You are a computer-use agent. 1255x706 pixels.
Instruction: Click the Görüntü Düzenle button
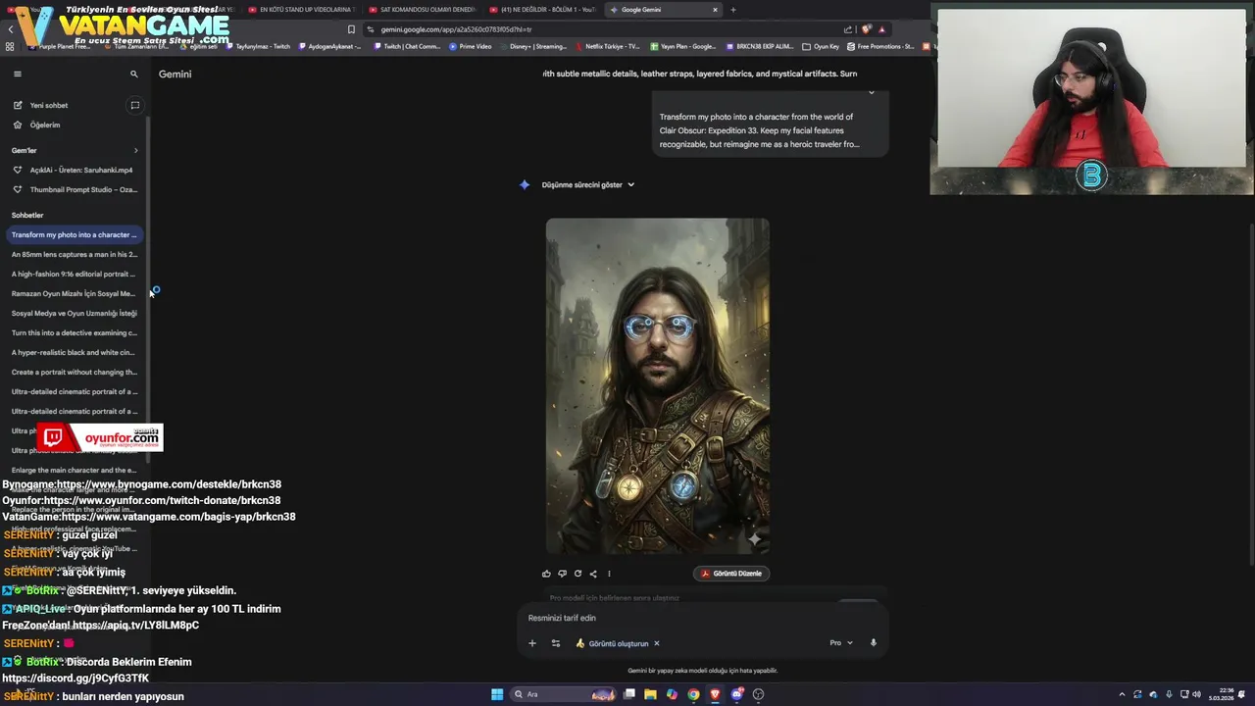coord(731,574)
